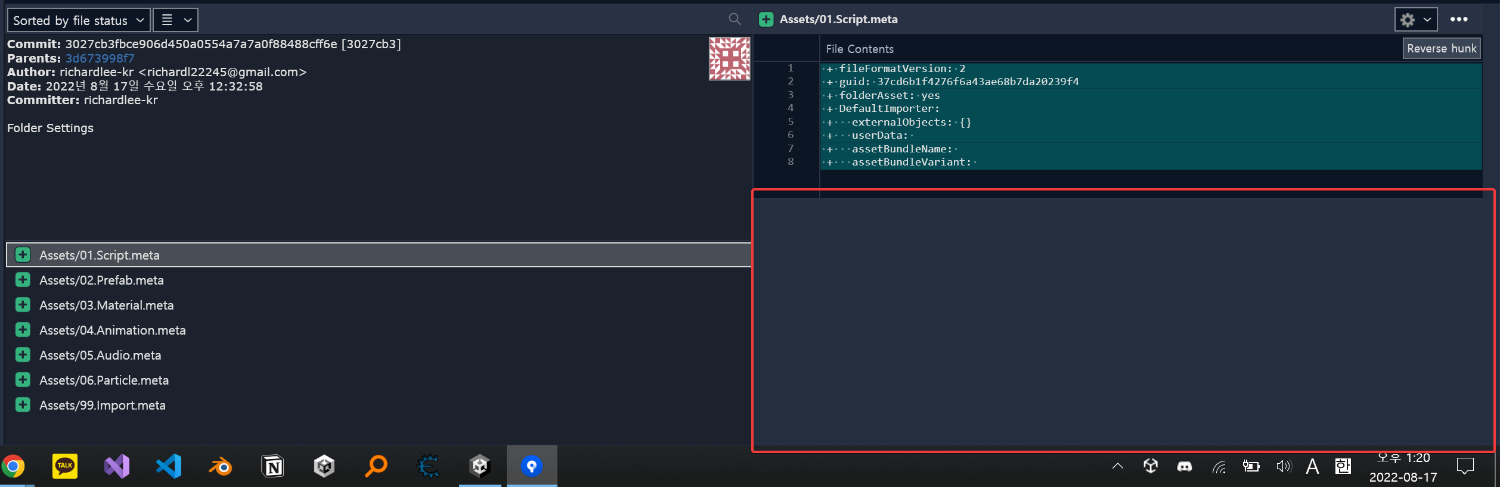This screenshot has height=487, width=1500.
Task: Open Notion from the taskbar
Action: coord(272,466)
